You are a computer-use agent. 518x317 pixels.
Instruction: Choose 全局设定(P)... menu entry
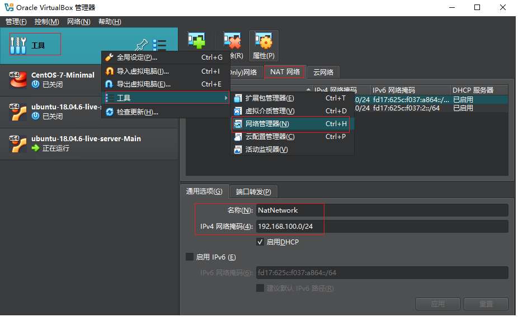point(165,57)
